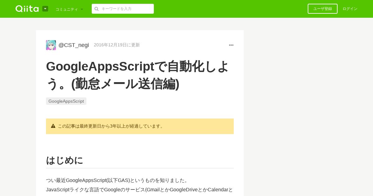The image size is (373, 196).
Task: Open the dropdown arrow beside Qiita logo
Action: [x=45, y=9]
